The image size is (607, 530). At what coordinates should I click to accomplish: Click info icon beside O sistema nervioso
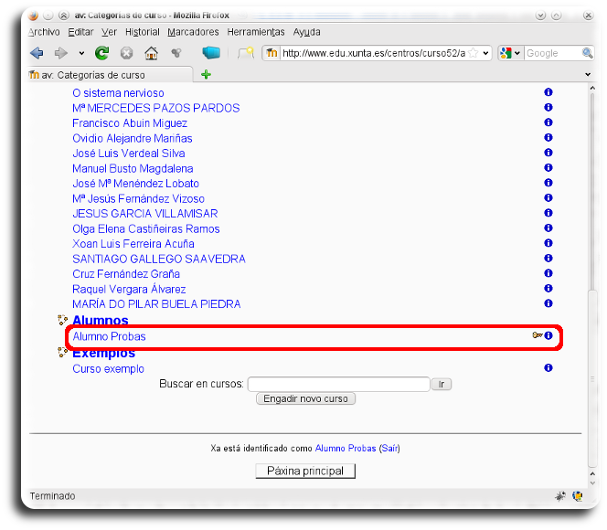point(548,93)
